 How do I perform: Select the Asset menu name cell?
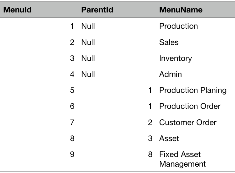pos(195,138)
